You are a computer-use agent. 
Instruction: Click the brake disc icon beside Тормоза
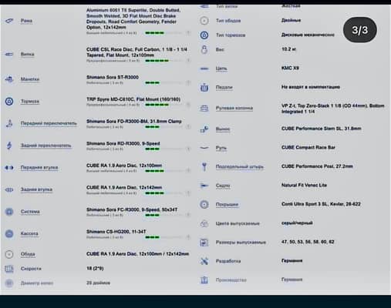click(x=9, y=102)
